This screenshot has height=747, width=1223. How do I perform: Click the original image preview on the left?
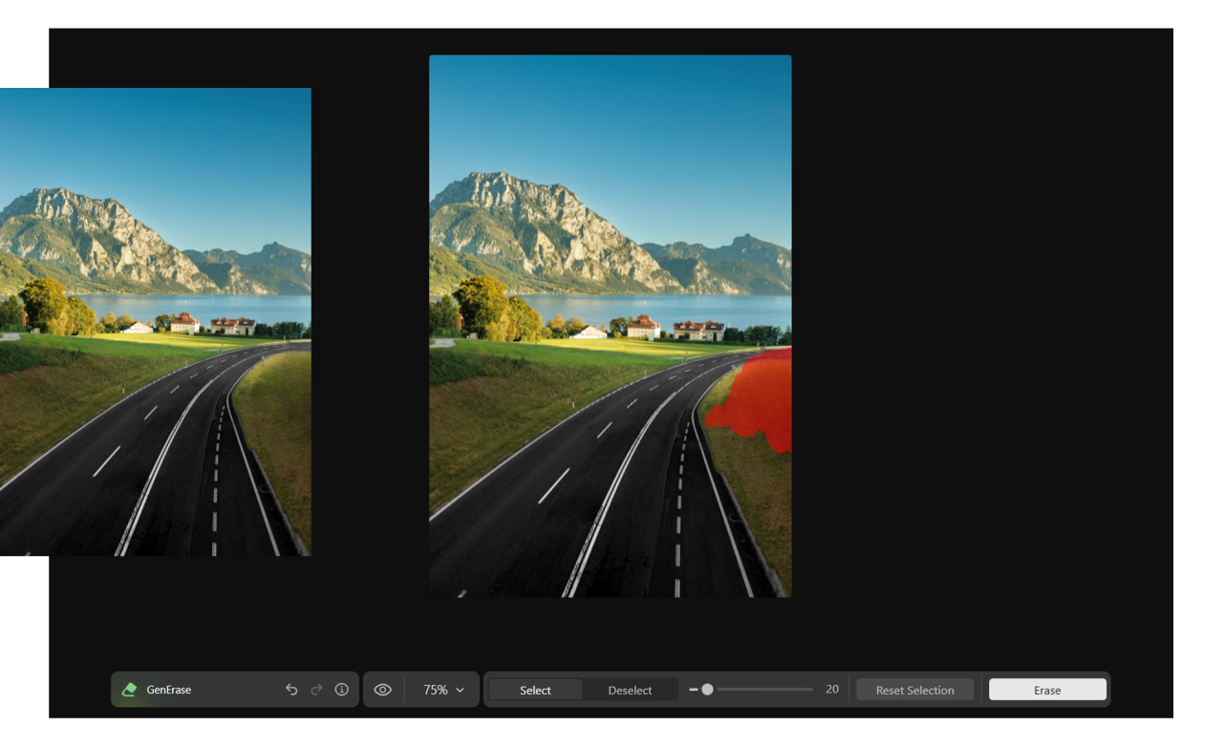pyautogui.click(x=155, y=322)
